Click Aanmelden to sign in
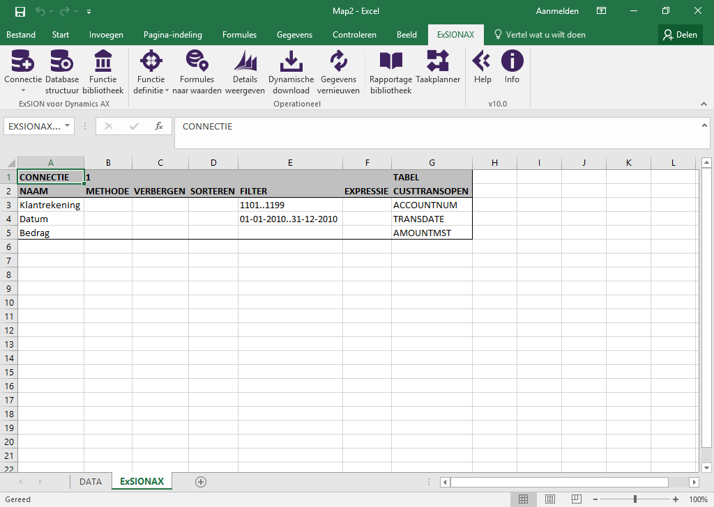 [557, 11]
